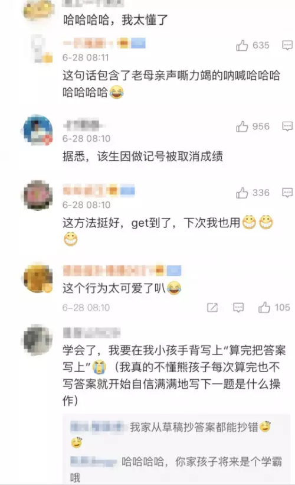Tap thumbs-up showing 105 likes
Image resolution: width=295 pixels, height=485 pixels.
coord(264,307)
